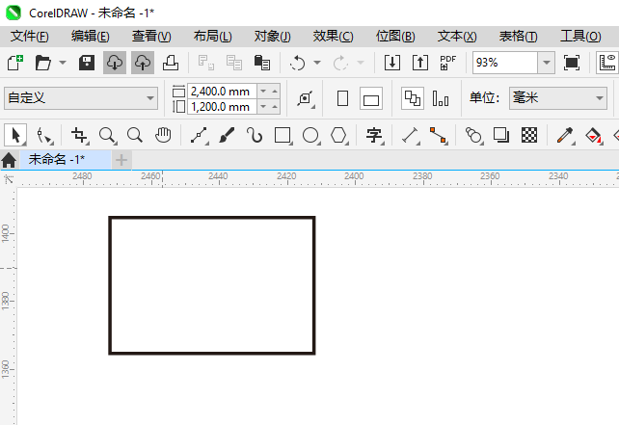Undo the last action

[x=297, y=63]
